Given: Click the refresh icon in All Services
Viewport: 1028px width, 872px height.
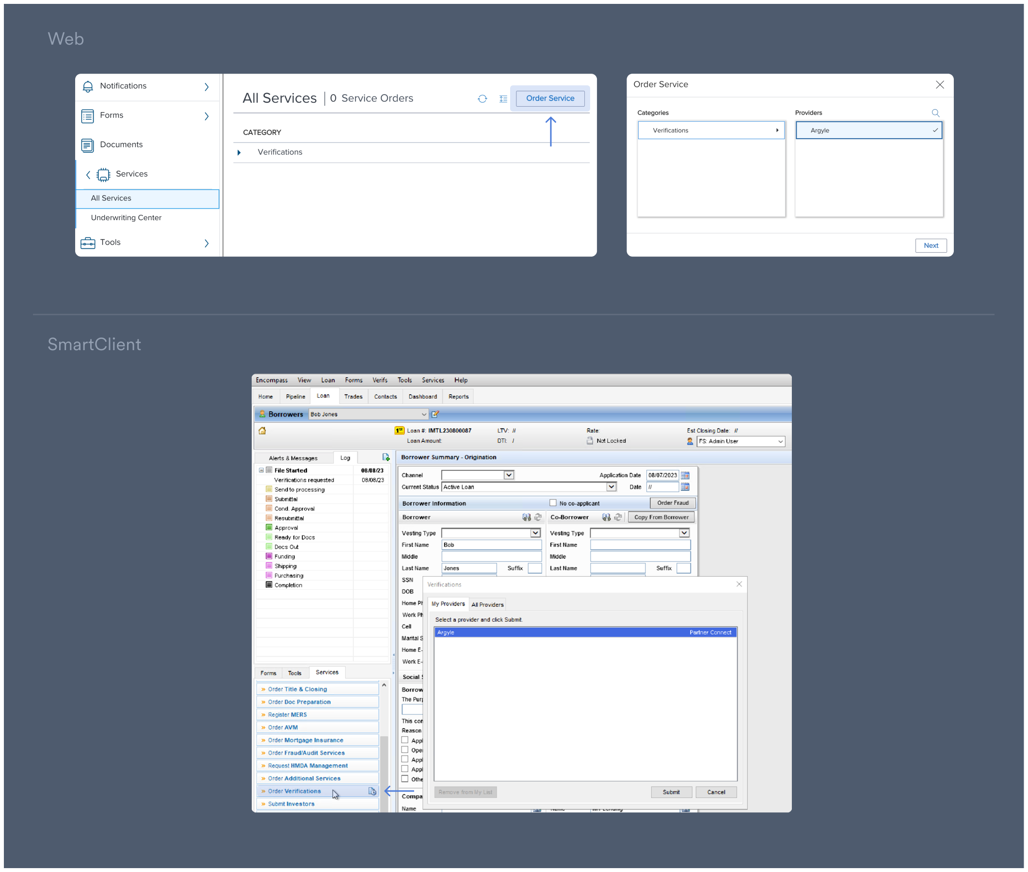Looking at the screenshot, I should pos(481,98).
